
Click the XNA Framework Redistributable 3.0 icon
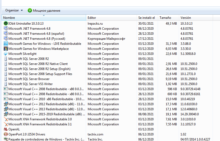(6, 119)
